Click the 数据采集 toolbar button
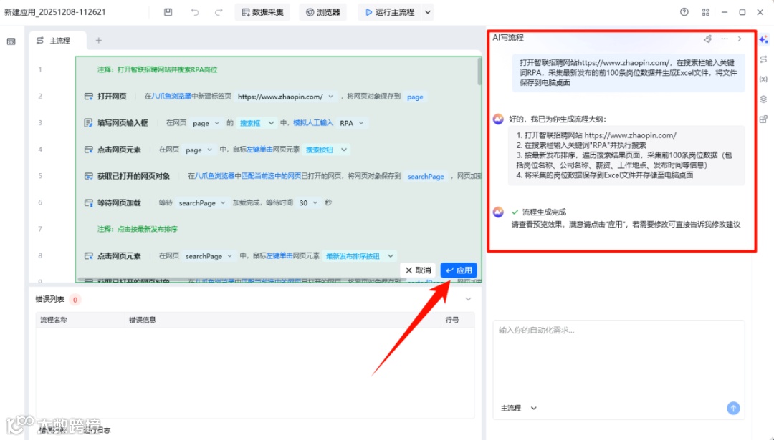The height and width of the screenshot is (440, 774). pos(262,12)
